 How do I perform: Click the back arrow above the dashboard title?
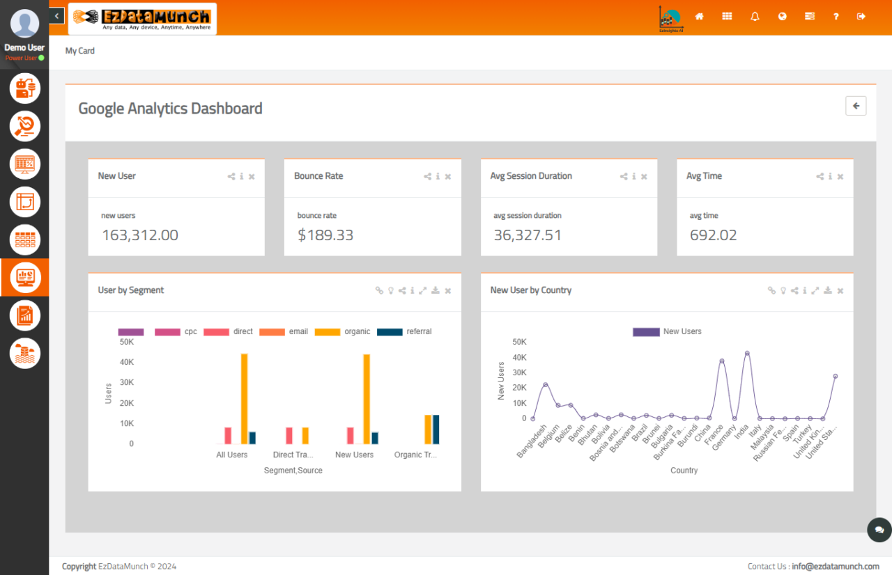[x=856, y=105]
